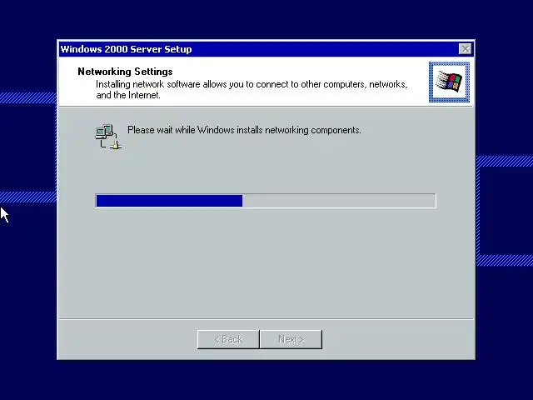Click the grayed-out Back button
Screen dimensions: 533x400
click(x=228, y=339)
